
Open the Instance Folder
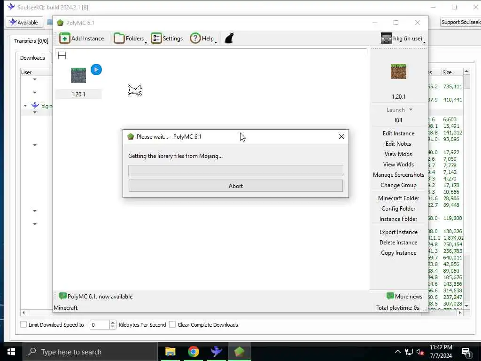tap(398, 219)
